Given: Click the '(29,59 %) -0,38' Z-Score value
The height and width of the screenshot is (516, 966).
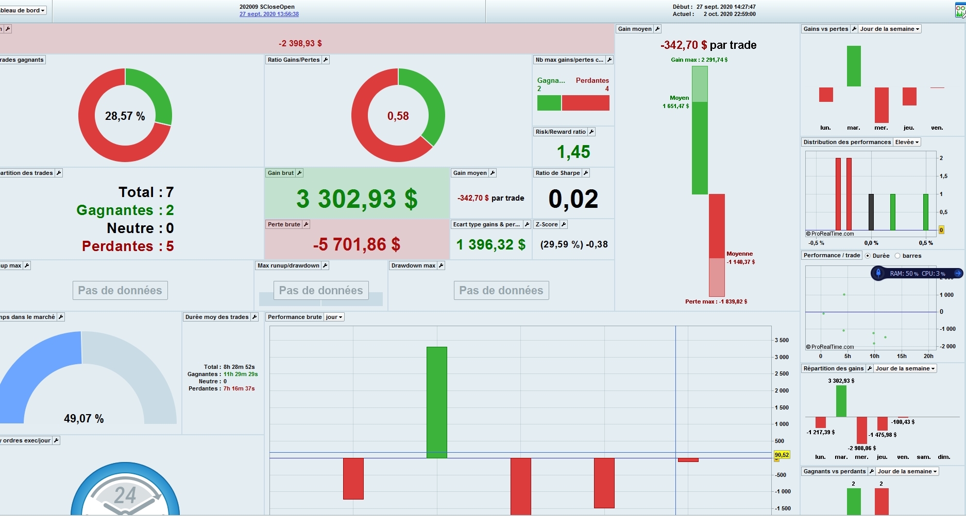Looking at the screenshot, I should pos(574,244).
